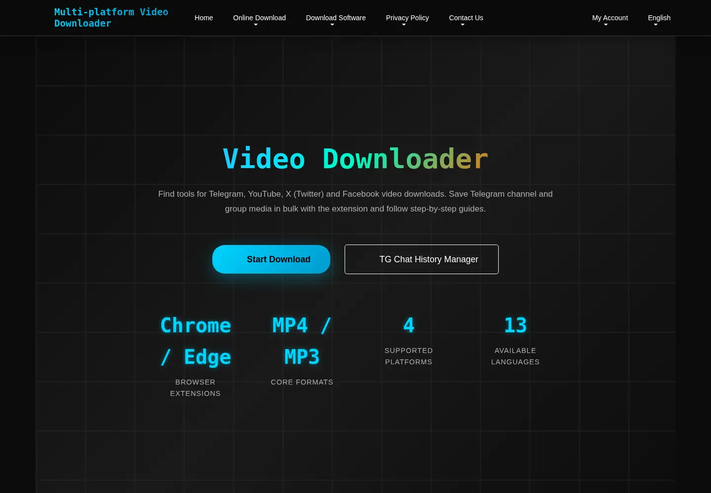Viewport: 711px width, 493px height.
Task: Click the "CORE FORMATS" label
Action: point(302,382)
